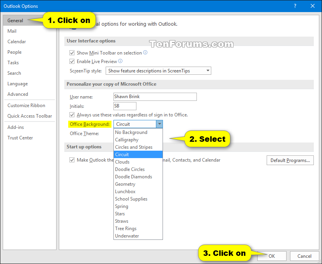Select Underwater background
Screen dimensions: 322x264
pyautogui.click(x=138, y=236)
